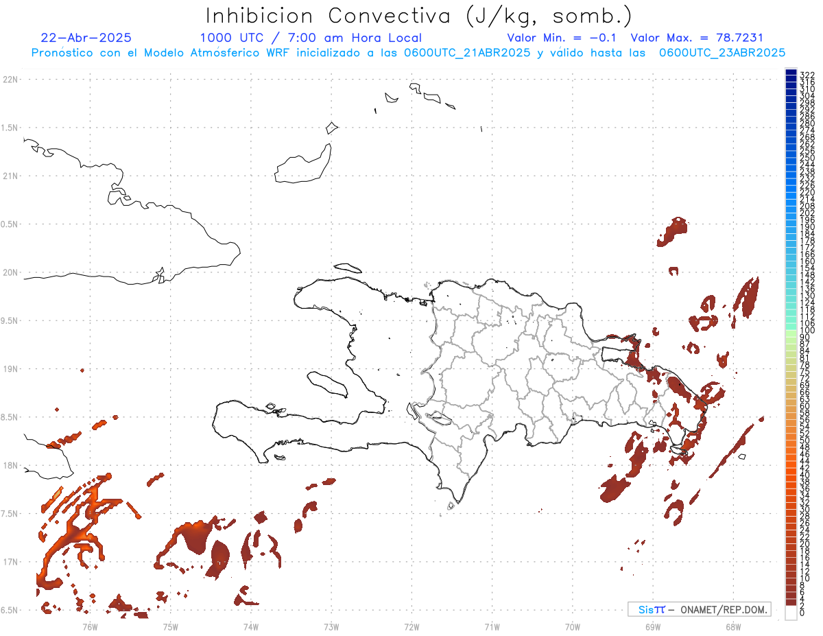Click the '70W' longitude label
Viewport: 823px width, 636px height.
pyautogui.click(x=573, y=626)
